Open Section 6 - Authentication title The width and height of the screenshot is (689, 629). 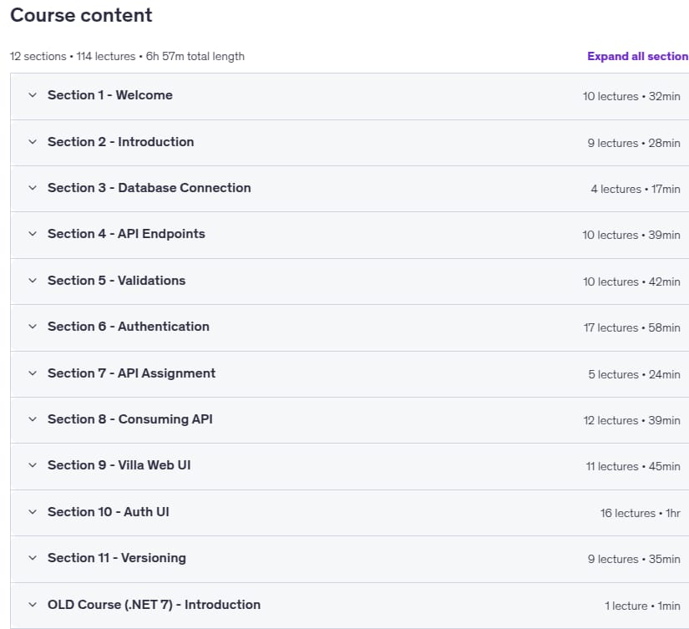[129, 327]
